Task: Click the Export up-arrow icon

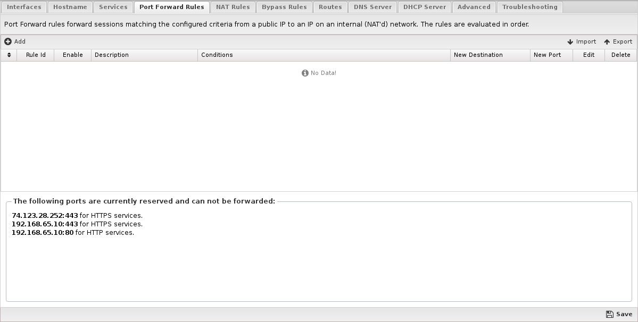Action: [607, 42]
